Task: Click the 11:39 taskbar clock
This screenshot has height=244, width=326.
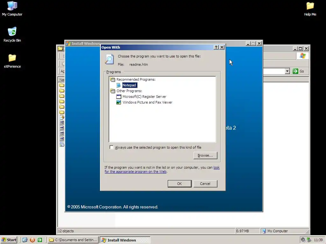Action: point(318,240)
